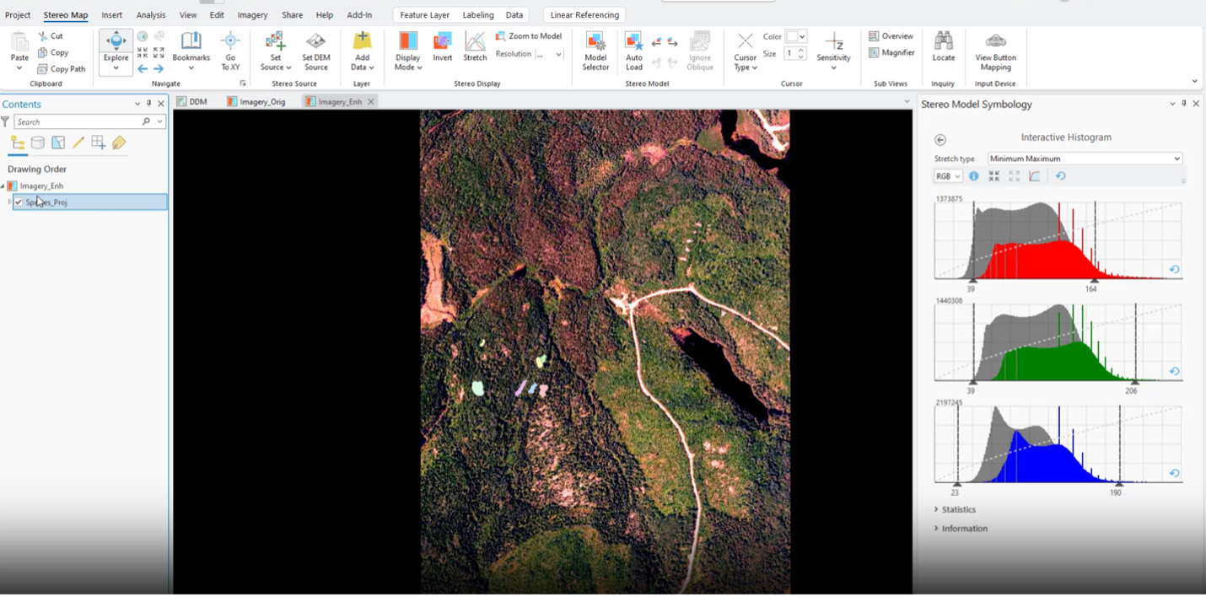Open View Button Mapping
The image size is (1206, 597).
[x=995, y=51]
